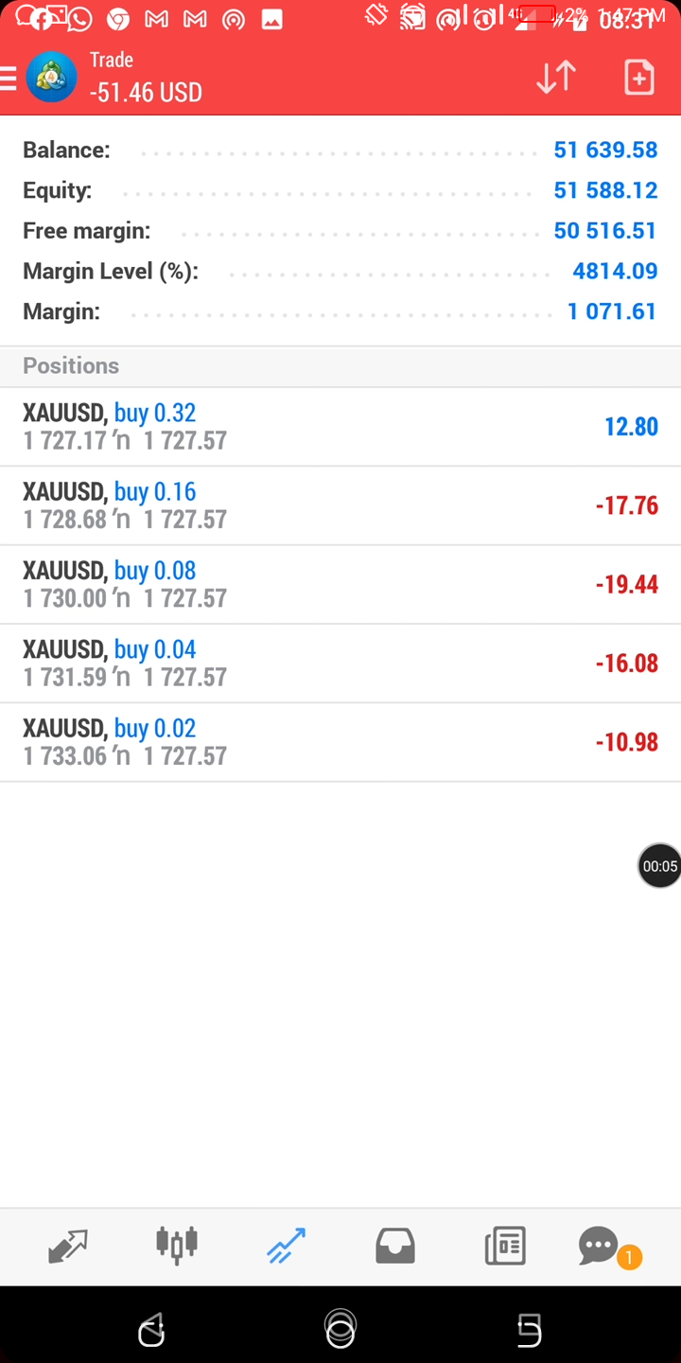
Task: Open the History tab inbox icon
Action: [395, 1247]
